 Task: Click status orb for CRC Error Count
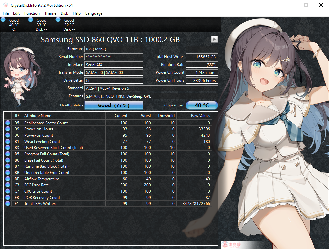pos(8,191)
